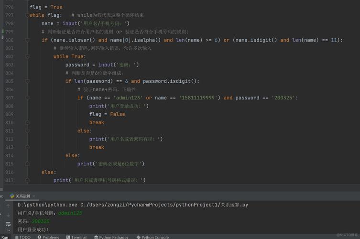Screen dimensions: 360x239
Task: Click console password '200325' in green
Action: [x=41, y=221]
